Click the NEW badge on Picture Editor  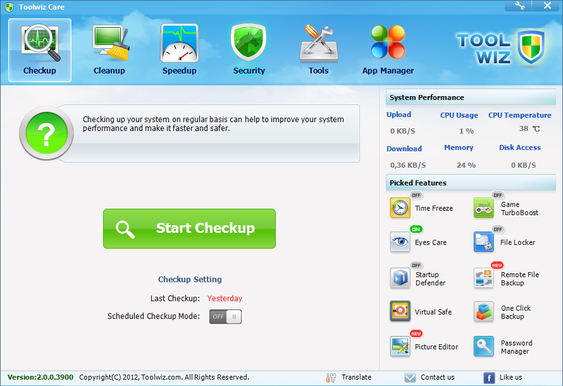pos(416,334)
